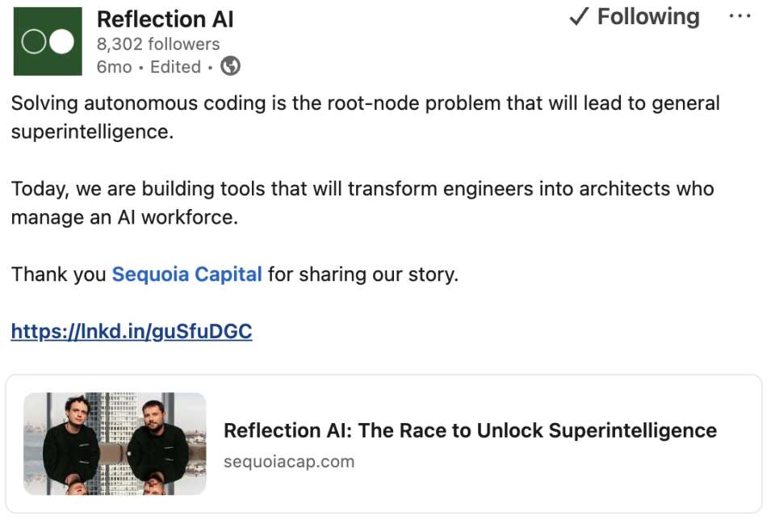Open the Sequoia Capital mention link
The height and width of the screenshot is (528, 775).
186,274
